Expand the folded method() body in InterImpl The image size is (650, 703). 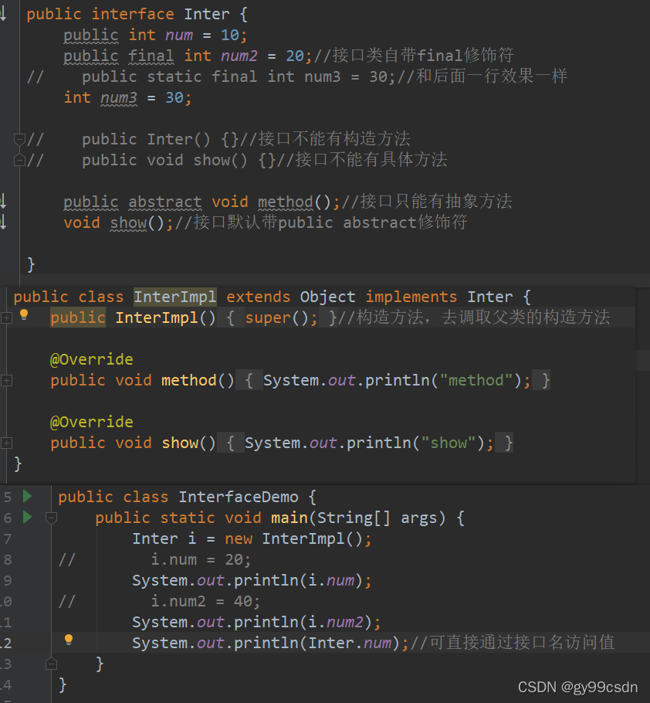tap(6, 381)
